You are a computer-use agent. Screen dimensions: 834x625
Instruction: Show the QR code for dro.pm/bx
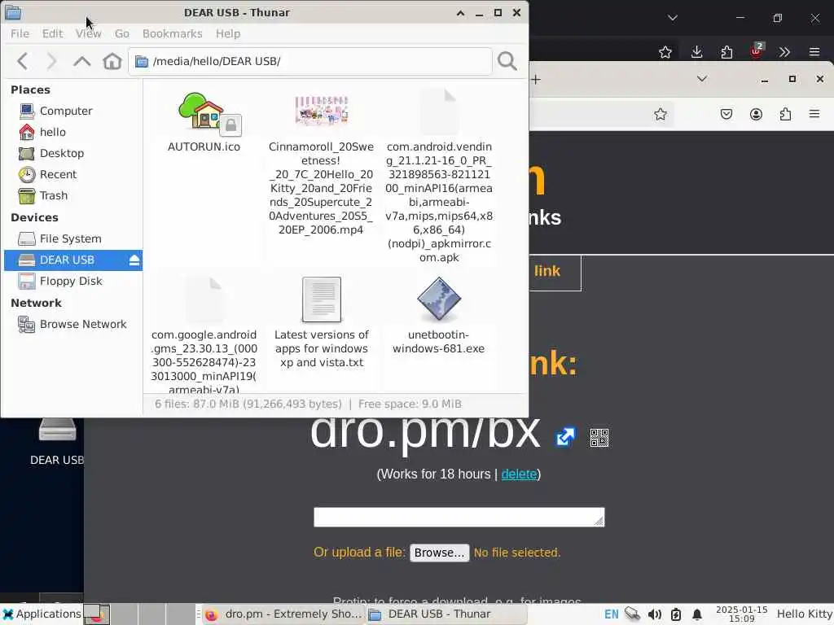[599, 437]
